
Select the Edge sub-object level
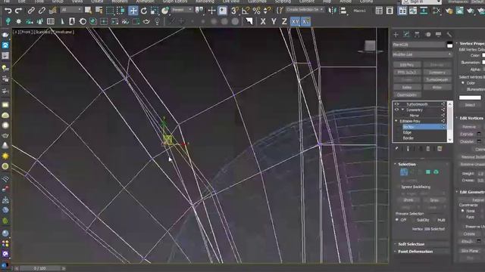tap(408, 132)
